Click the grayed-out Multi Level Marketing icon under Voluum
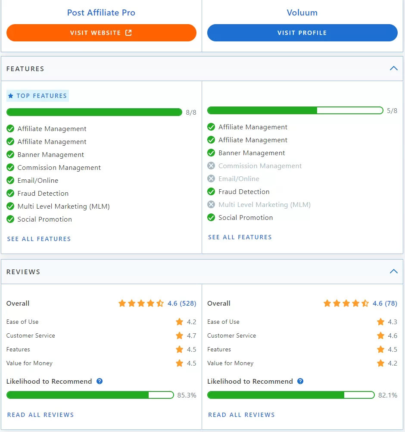The height and width of the screenshot is (432, 405). click(211, 204)
